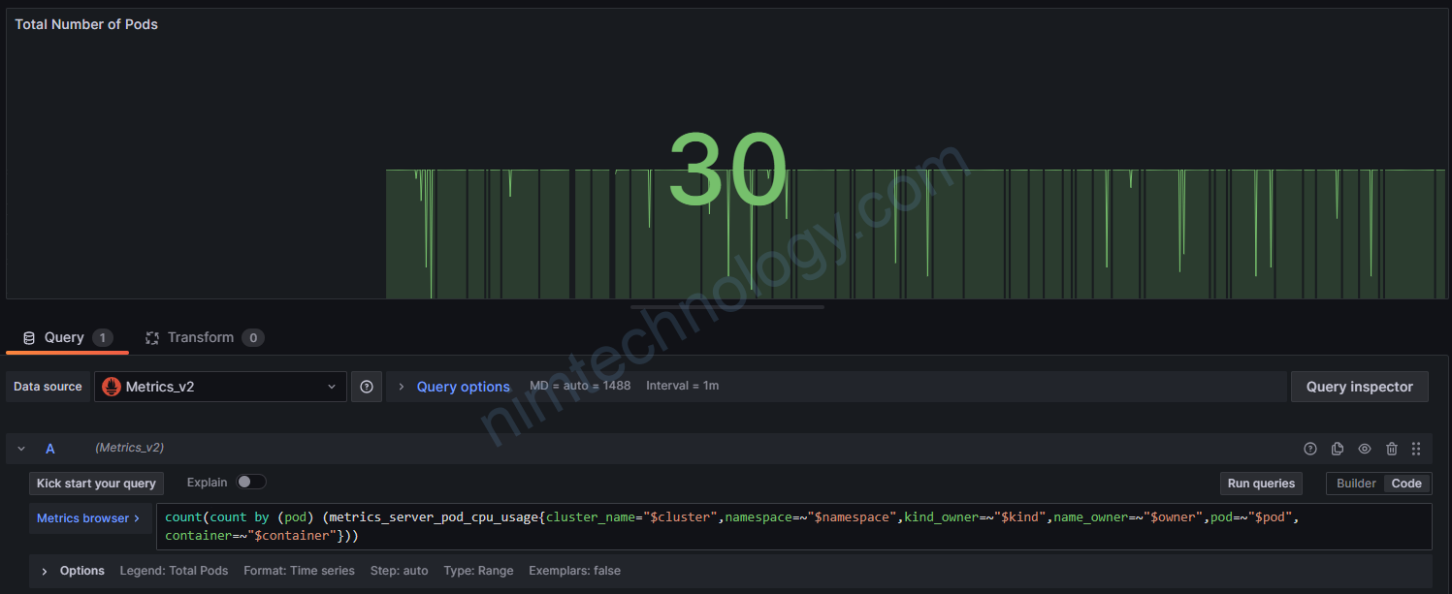Switch the editor to Builder mode
Image resolution: width=1452 pixels, height=594 pixels.
tap(1356, 484)
